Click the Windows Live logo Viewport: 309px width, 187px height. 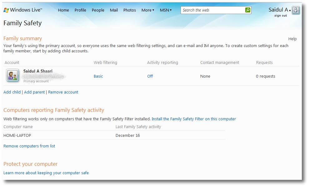[23, 10]
